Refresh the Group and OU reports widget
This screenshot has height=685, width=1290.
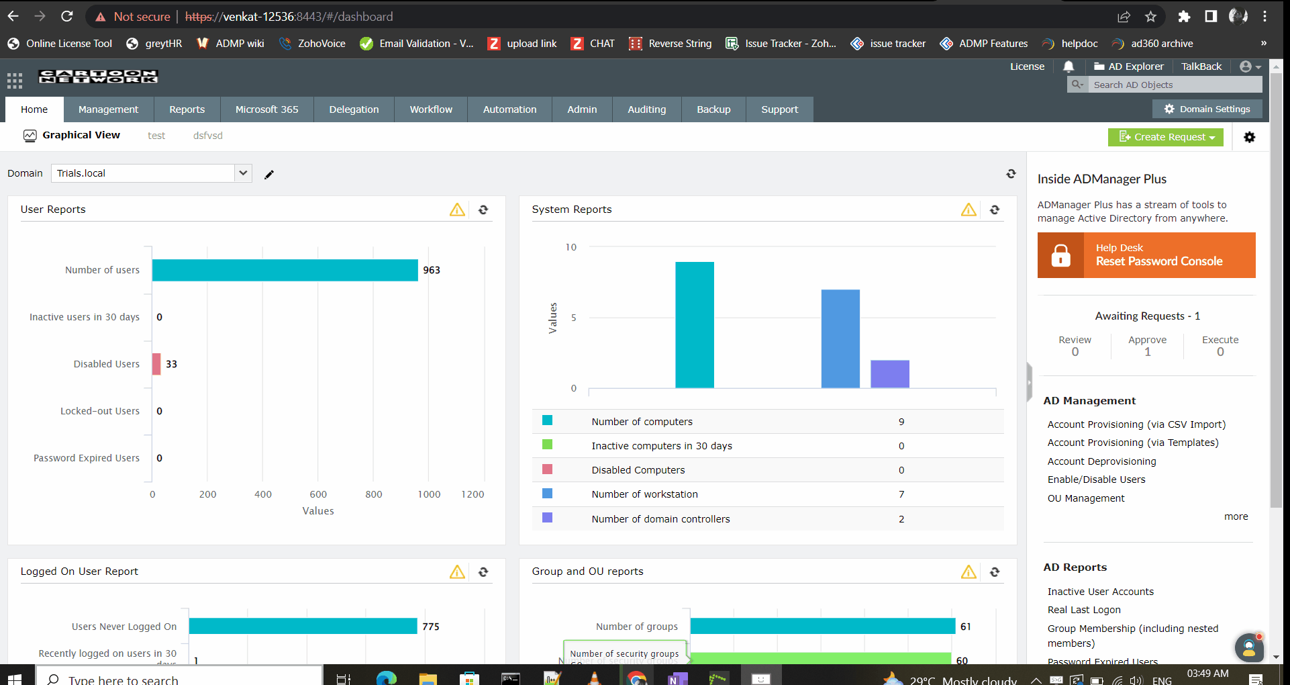[x=995, y=572]
